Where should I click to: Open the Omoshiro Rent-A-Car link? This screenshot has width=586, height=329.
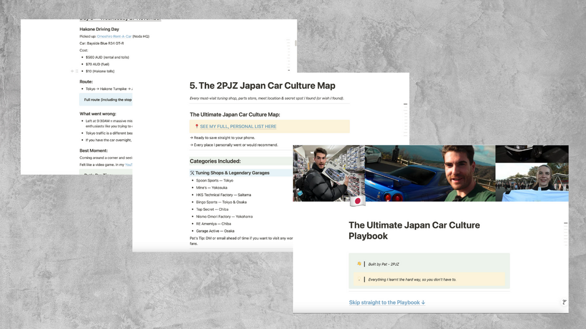(114, 36)
